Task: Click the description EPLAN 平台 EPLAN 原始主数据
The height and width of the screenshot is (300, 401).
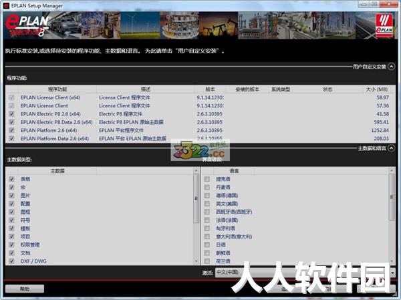Action: tap(132, 138)
